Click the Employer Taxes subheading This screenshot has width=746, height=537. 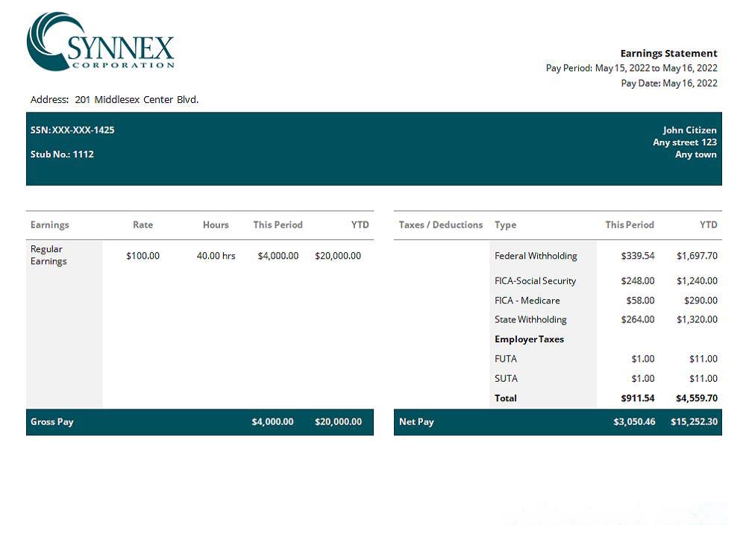pyautogui.click(x=529, y=339)
